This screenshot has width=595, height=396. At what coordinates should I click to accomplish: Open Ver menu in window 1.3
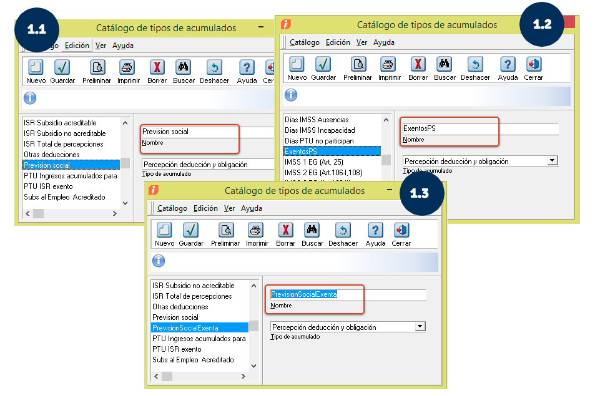coord(229,208)
